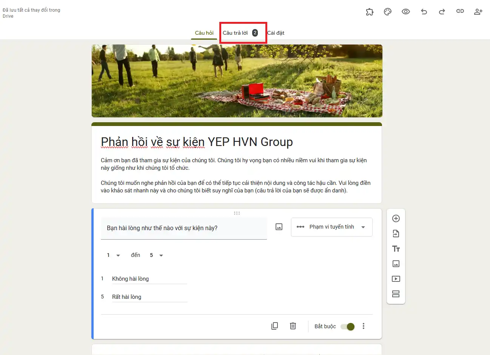
Task: Add a new section
Action: [396, 294]
